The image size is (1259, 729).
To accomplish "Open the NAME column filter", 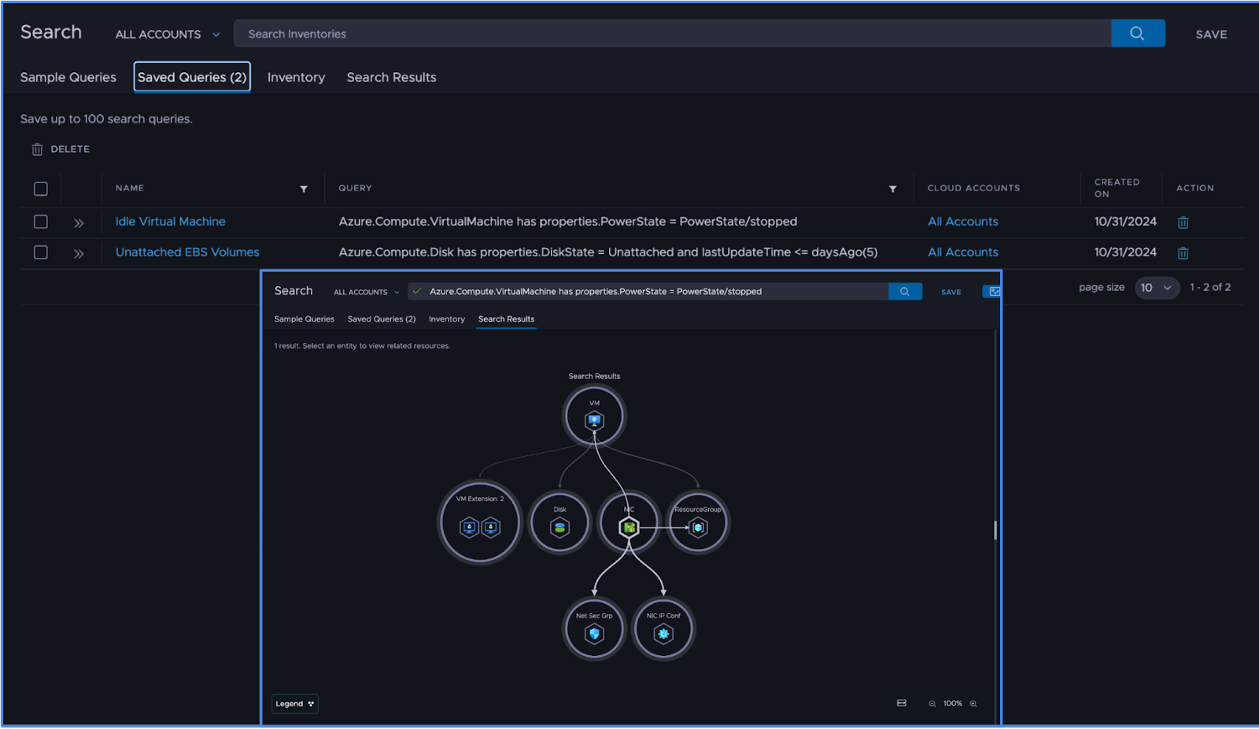I will click(304, 189).
